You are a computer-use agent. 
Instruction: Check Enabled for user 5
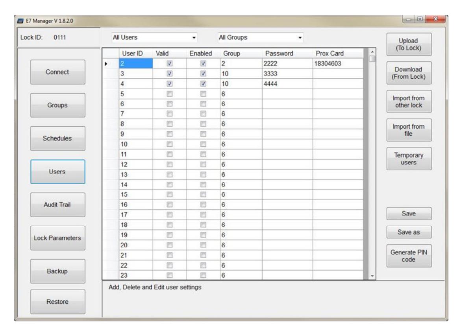(x=203, y=94)
